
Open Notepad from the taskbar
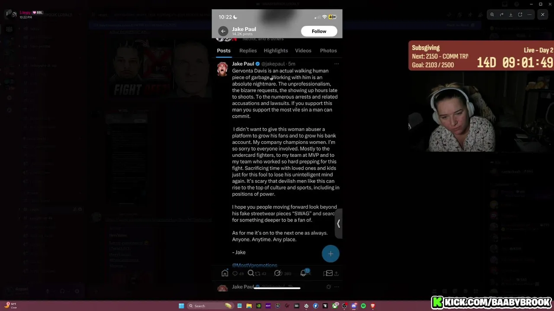click(x=239, y=306)
